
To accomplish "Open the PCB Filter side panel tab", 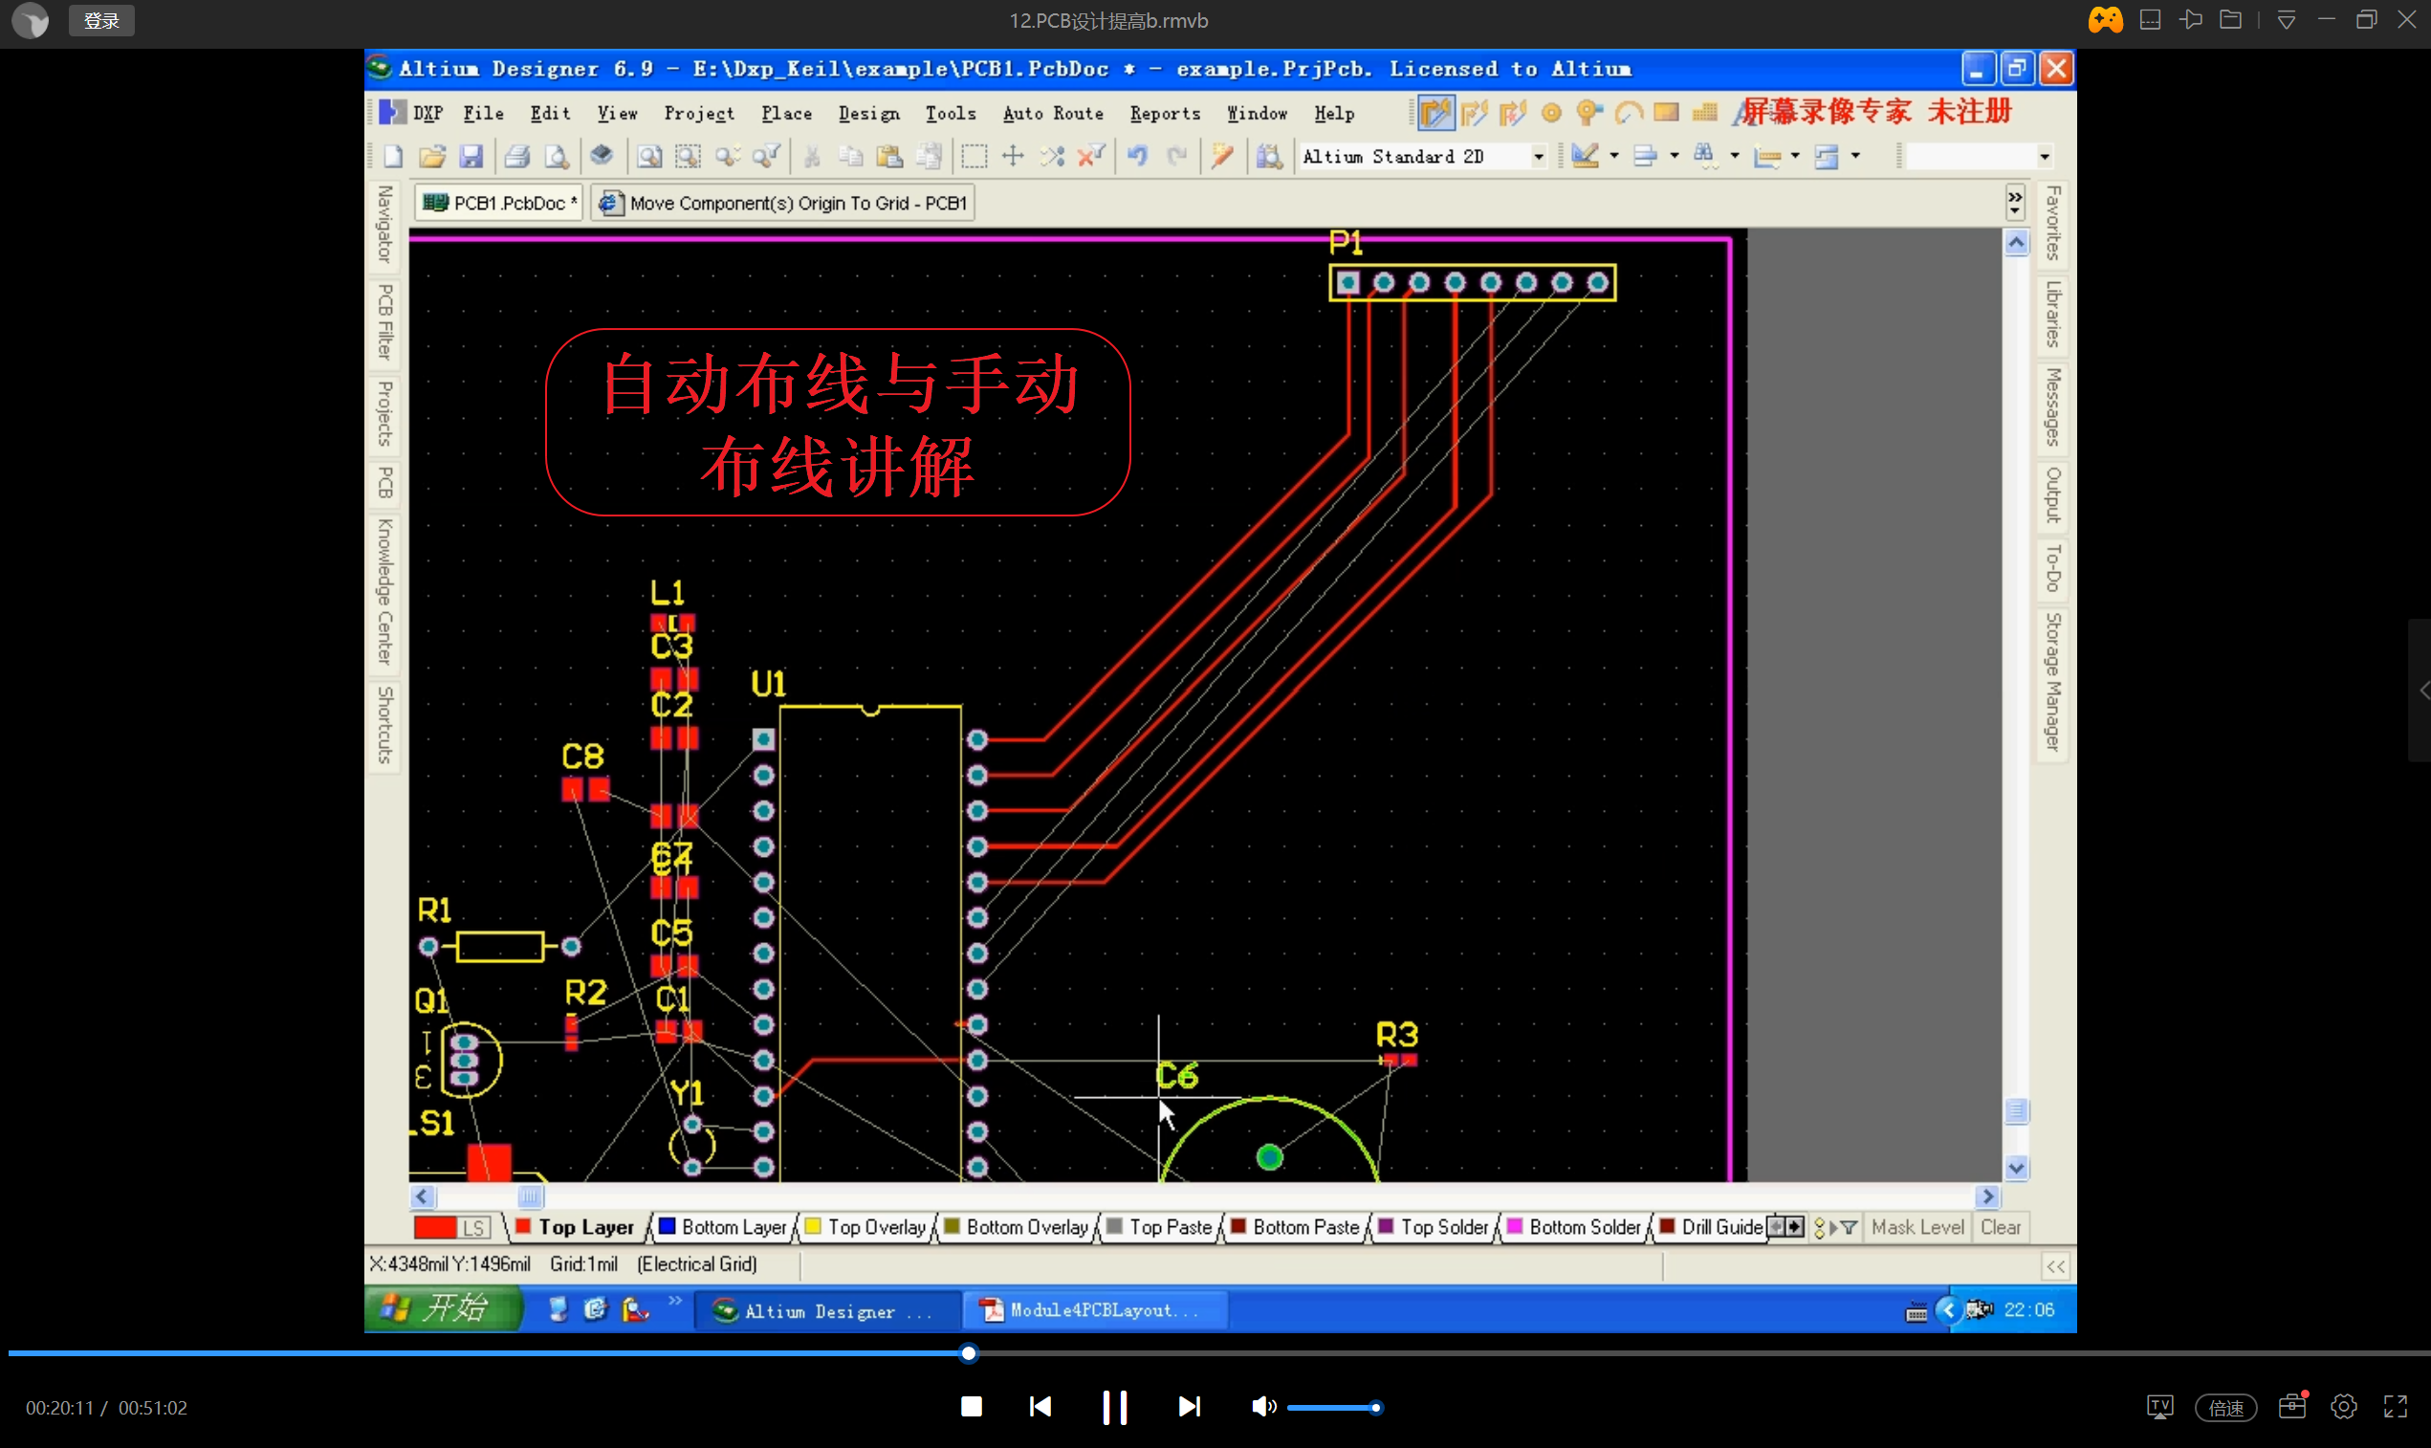I will pyautogui.click(x=385, y=322).
